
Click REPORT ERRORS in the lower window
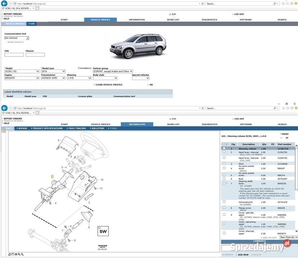13,118
